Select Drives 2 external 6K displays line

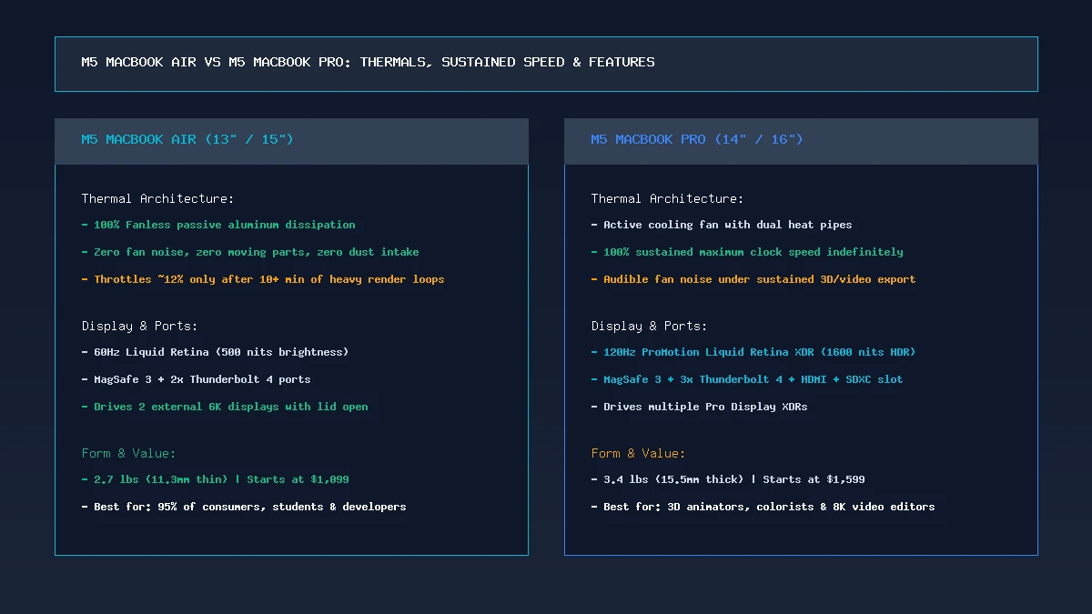point(225,407)
